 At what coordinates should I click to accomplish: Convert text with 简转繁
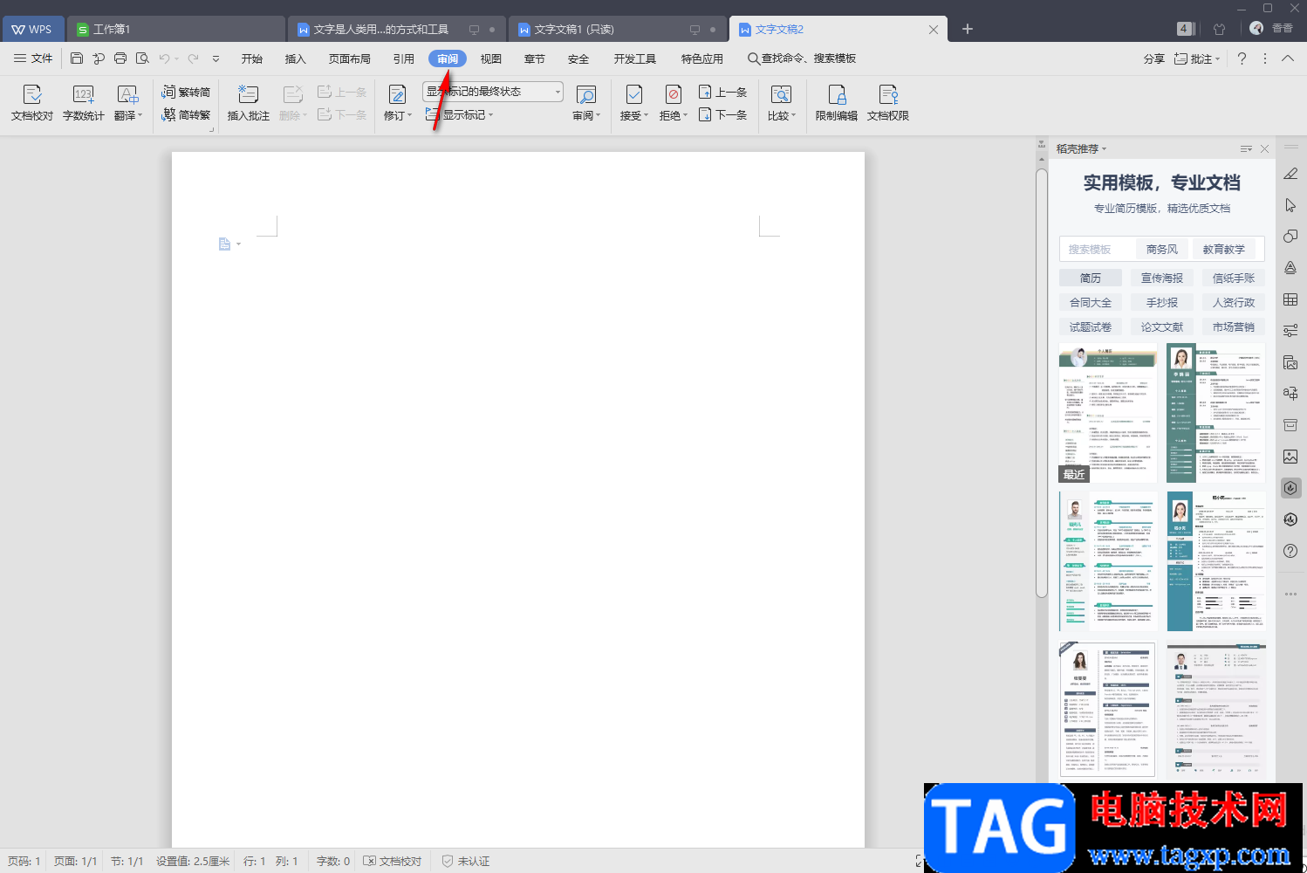(x=186, y=115)
